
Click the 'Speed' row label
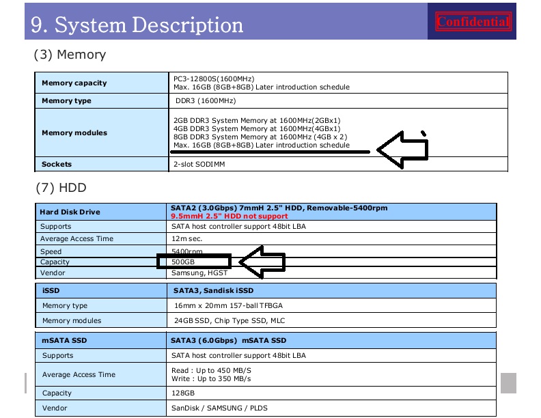coord(51,251)
